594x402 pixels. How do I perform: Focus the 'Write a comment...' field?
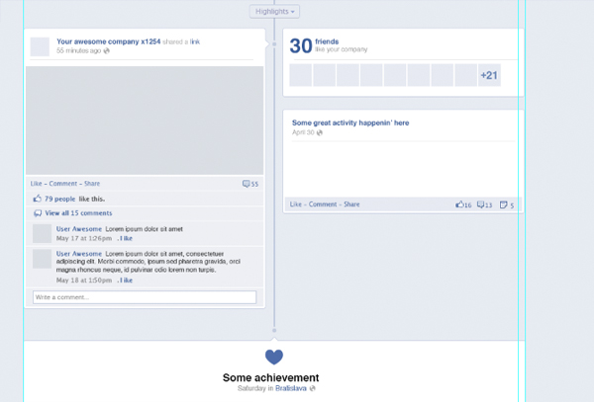click(x=145, y=297)
